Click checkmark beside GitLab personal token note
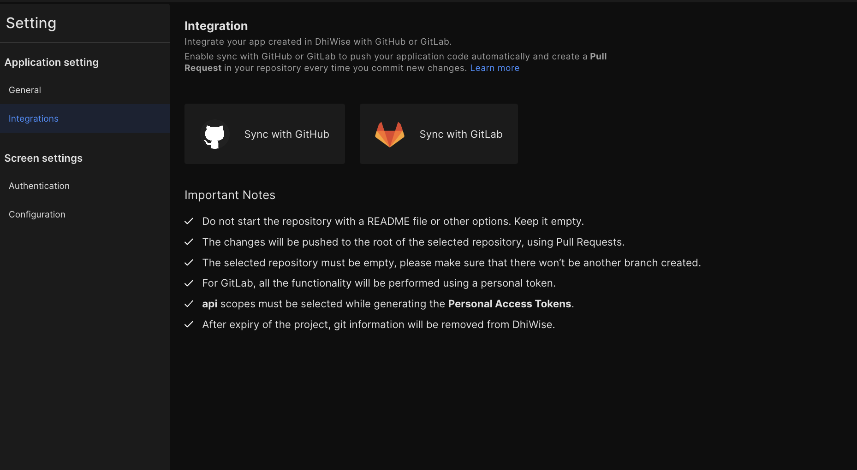Screen dimensions: 857x470 [189, 283]
